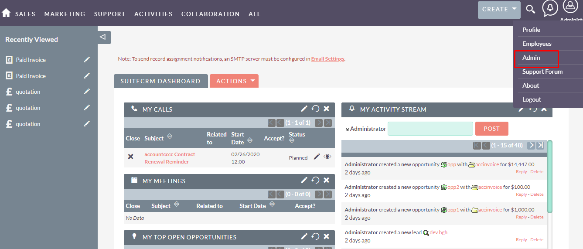Screen dimensions: 583x249
Task: Remove the My Meetings dashlet
Action: tap(327, 181)
